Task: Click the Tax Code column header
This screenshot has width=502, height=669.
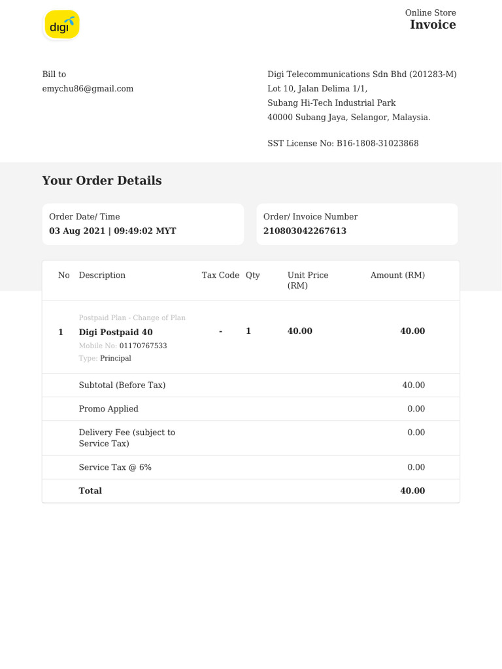Action: (220, 276)
